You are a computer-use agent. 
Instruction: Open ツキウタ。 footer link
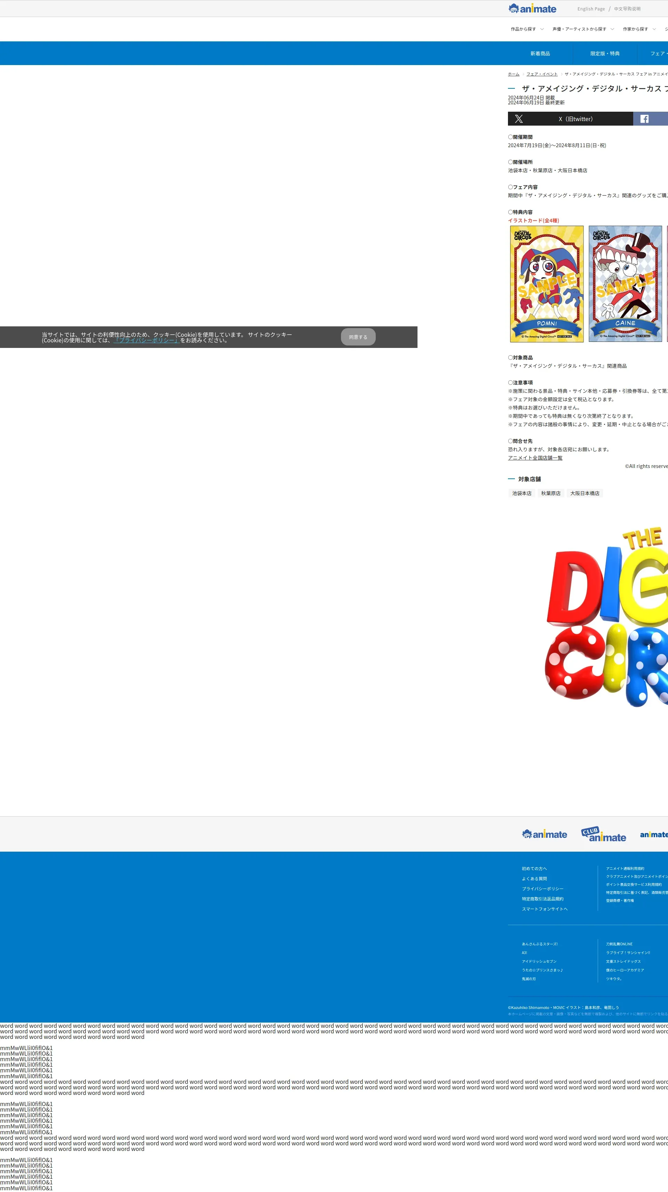(614, 979)
